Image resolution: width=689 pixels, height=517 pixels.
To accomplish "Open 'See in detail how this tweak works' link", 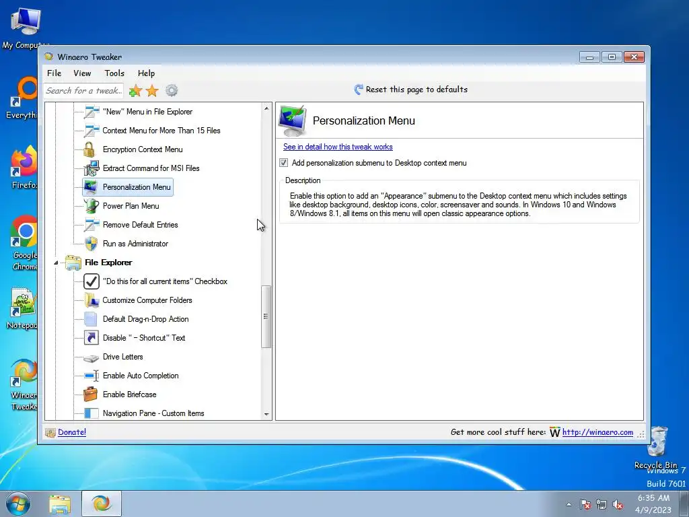I will [x=338, y=147].
